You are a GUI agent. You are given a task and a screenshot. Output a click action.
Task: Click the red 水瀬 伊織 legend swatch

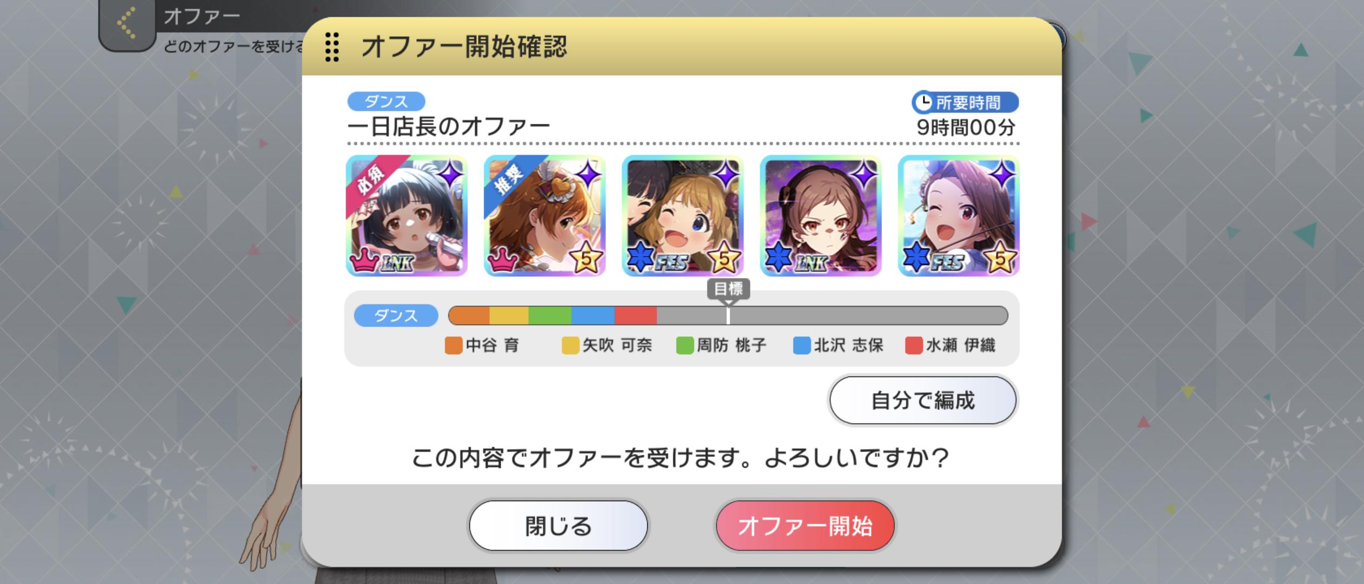914,346
